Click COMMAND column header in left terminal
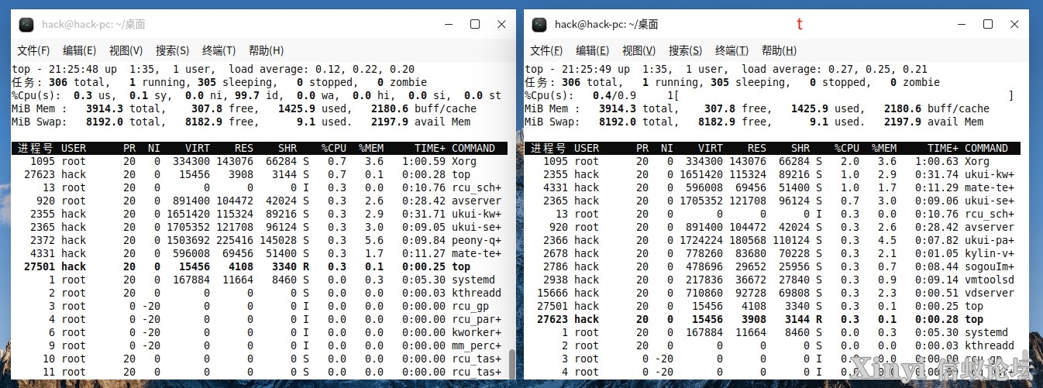The image size is (1043, 388). 473,148
